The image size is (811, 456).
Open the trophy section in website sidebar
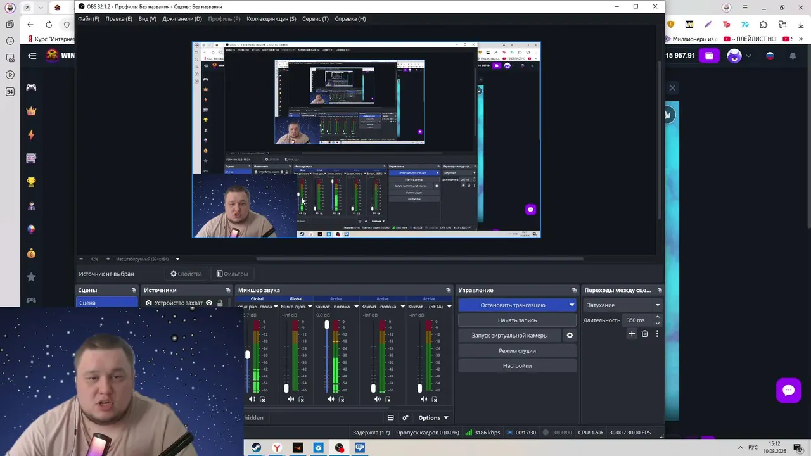click(x=31, y=182)
